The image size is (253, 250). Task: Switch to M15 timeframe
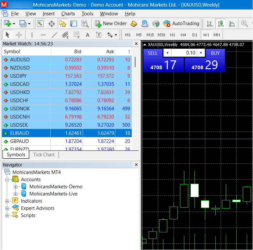[150, 35]
